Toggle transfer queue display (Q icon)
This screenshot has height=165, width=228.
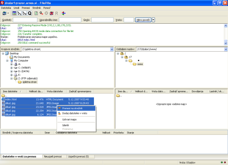point(30,13)
